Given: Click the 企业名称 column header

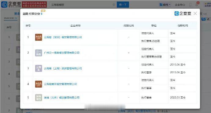Looking at the screenshot, I should [76, 26].
